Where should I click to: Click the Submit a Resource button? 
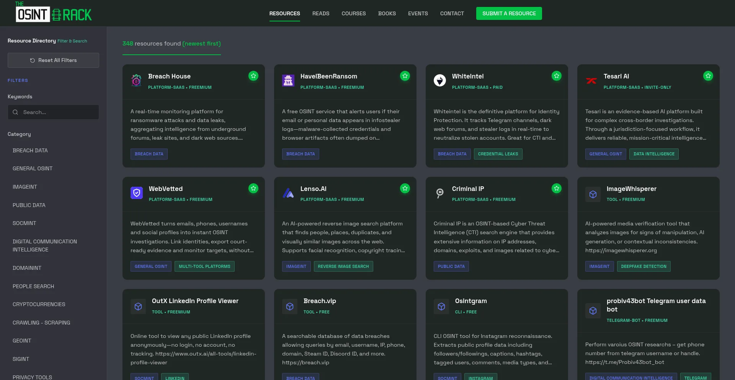[x=509, y=13]
